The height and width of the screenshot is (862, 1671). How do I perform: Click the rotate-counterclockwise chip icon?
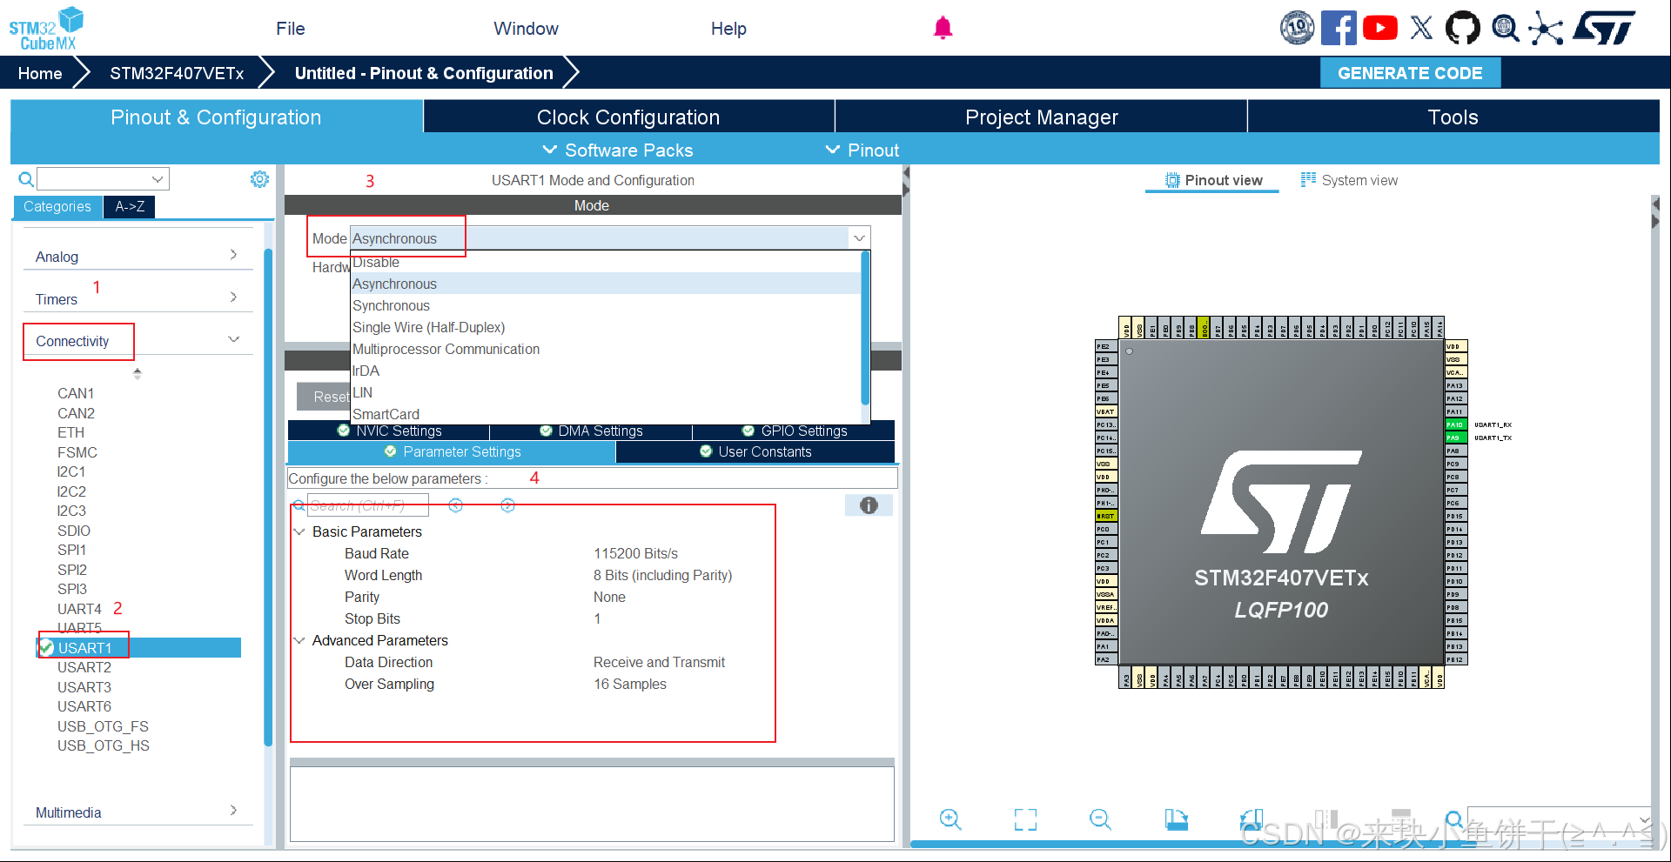[x=1251, y=819]
